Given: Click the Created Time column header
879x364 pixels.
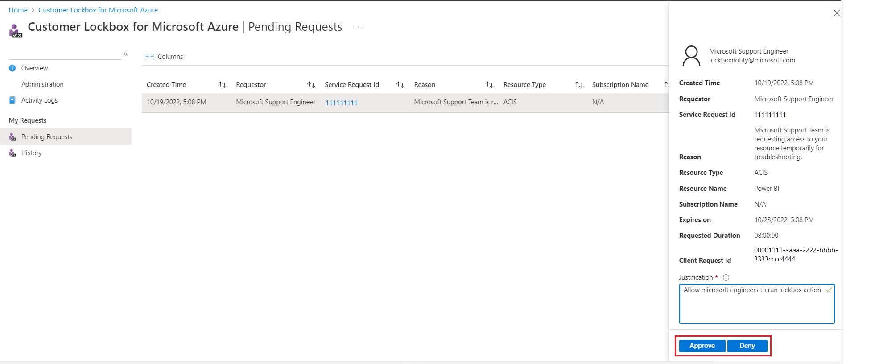Looking at the screenshot, I should 166,85.
